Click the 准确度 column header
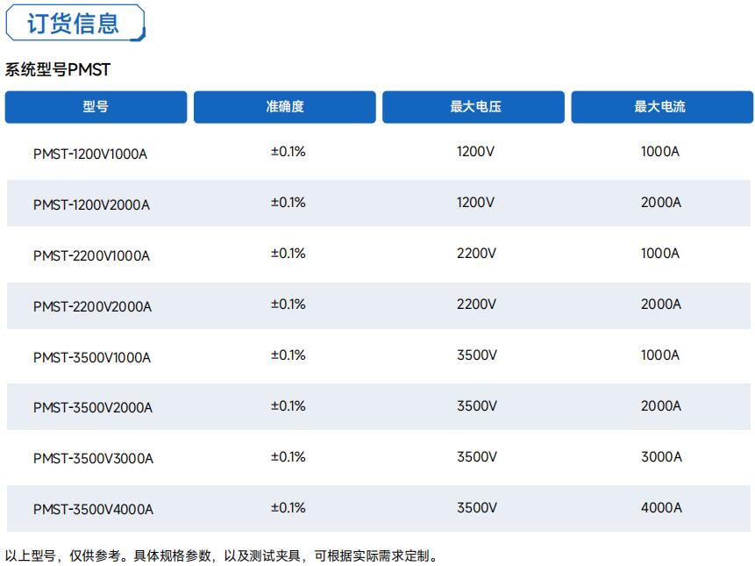 click(x=285, y=107)
